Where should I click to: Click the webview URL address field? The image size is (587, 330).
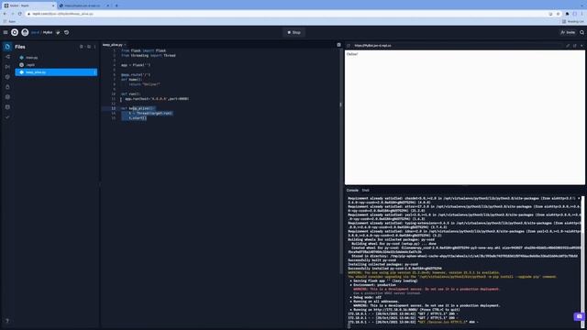pos(459,46)
